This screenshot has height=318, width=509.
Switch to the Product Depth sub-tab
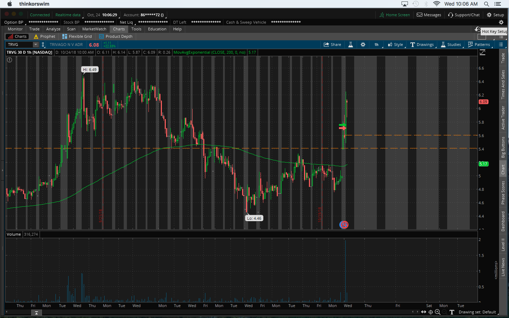(116, 36)
